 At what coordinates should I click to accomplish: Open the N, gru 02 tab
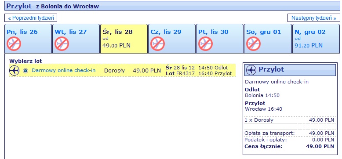click(x=316, y=39)
